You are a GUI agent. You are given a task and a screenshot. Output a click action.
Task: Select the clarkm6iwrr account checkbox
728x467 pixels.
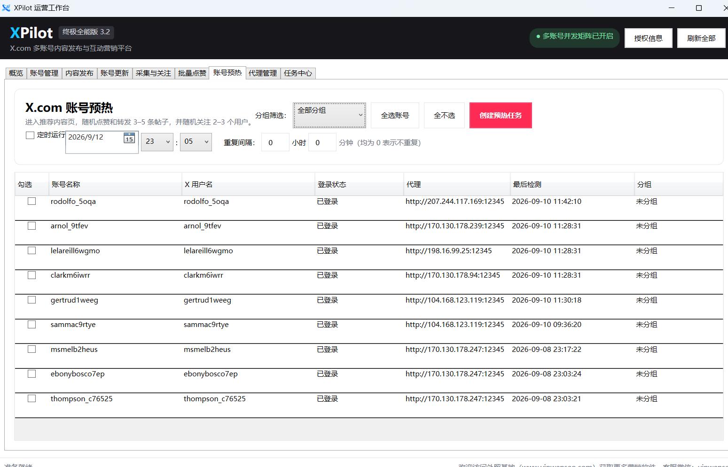pos(32,275)
